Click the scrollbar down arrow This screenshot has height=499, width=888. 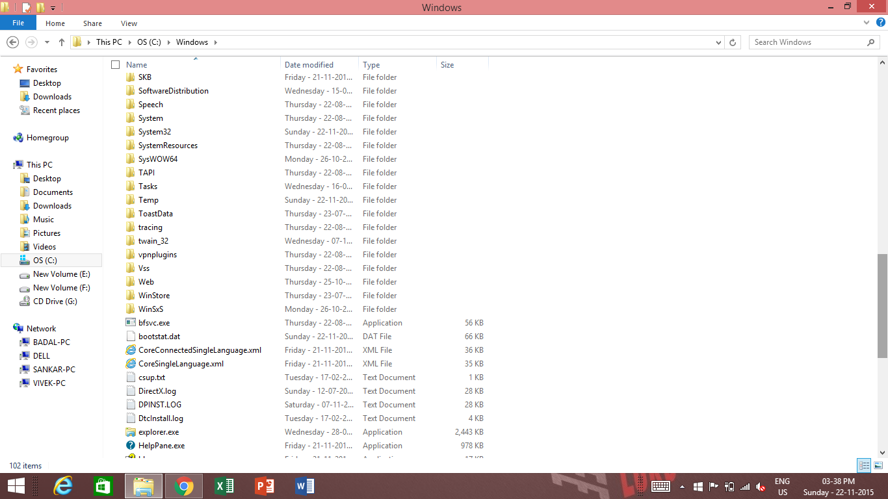tap(882, 452)
